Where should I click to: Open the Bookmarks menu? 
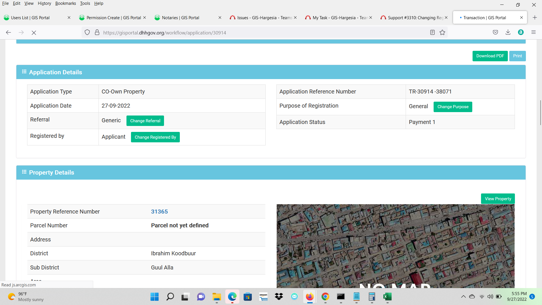coord(65,3)
